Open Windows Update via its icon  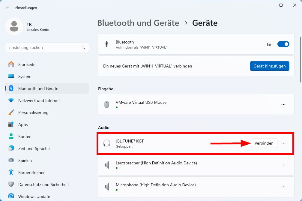pos(11,196)
